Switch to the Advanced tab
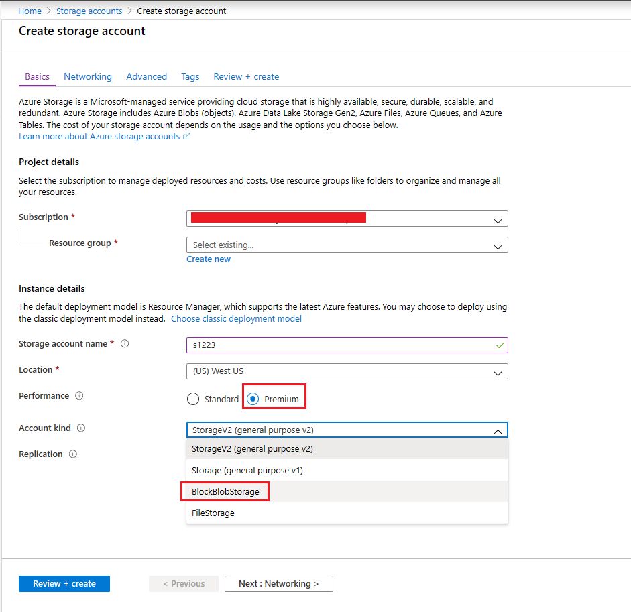This screenshot has width=631, height=612. (146, 77)
